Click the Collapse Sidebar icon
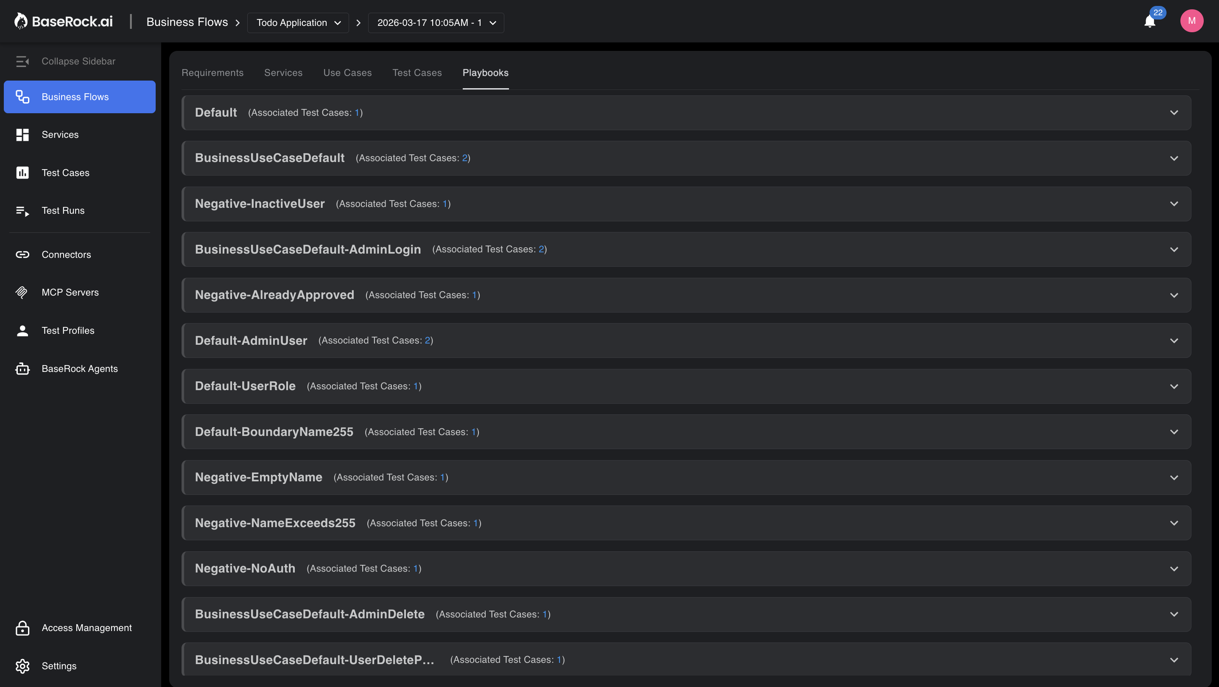 tap(22, 61)
